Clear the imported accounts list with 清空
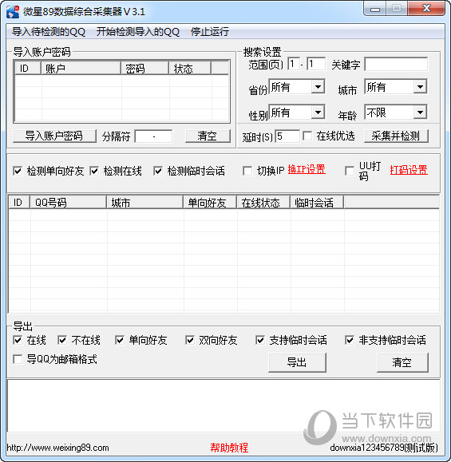 click(x=208, y=136)
